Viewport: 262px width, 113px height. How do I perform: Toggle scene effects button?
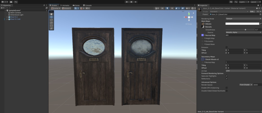[176, 8]
